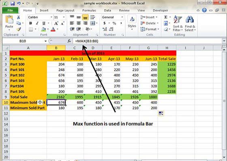Toggle Italic formatting
This screenshot has height=161, width=227.
(x=37, y=23)
